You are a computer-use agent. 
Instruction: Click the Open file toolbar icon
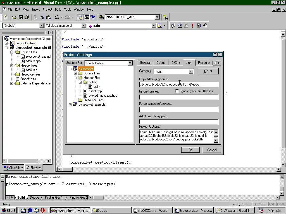click(x=14, y=17)
